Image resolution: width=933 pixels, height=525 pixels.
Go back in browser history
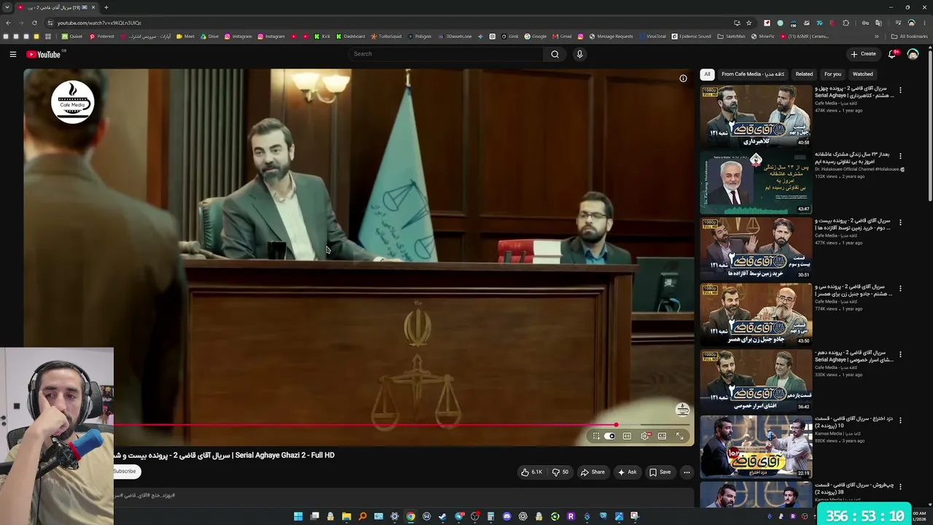pos(8,23)
